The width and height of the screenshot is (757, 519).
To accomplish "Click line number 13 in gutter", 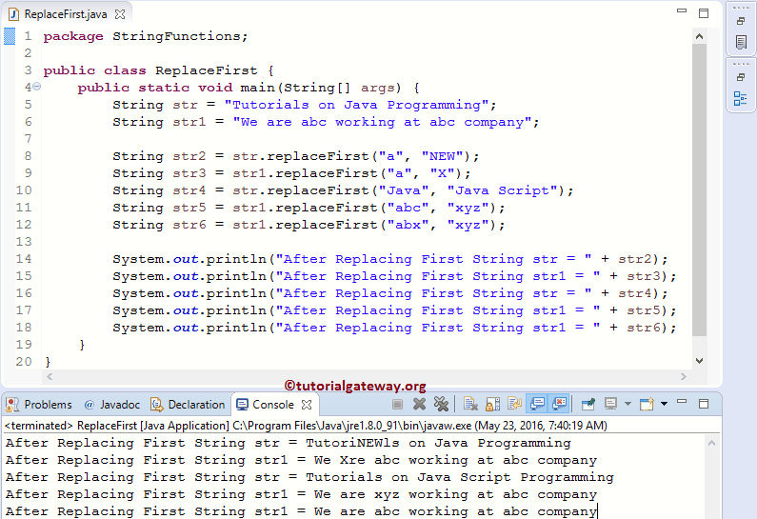I will [x=24, y=242].
